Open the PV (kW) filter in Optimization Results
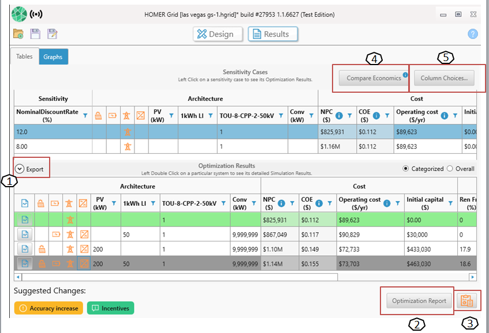This screenshot has width=489, height=333. 114,203
